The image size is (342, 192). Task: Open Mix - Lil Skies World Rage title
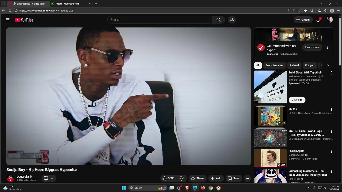(x=306, y=133)
